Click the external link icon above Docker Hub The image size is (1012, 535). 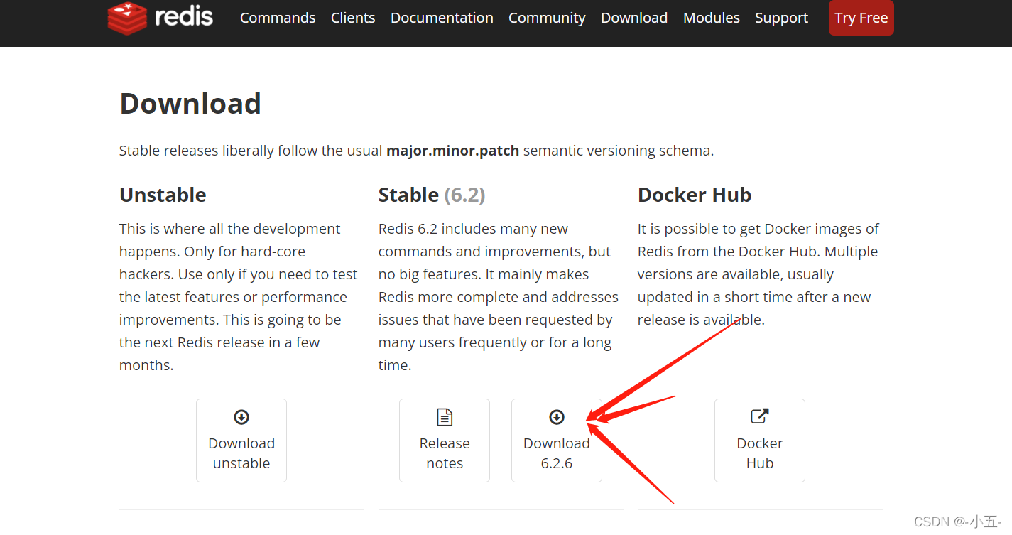(x=760, y=417)
